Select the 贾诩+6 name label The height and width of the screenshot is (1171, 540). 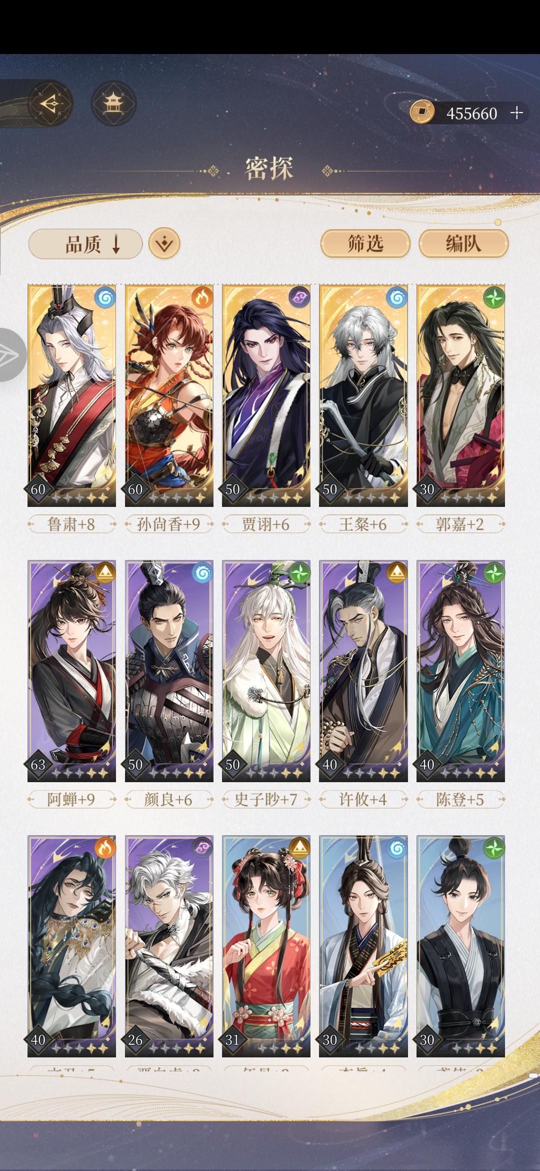pyautogui.click(x=266, y=524)
